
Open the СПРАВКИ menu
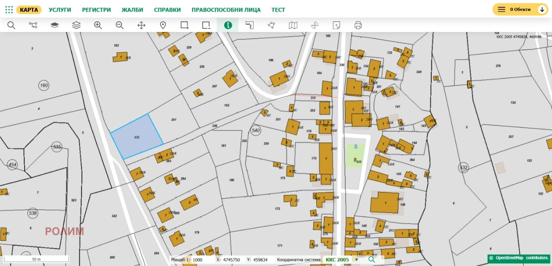point(167,10)
